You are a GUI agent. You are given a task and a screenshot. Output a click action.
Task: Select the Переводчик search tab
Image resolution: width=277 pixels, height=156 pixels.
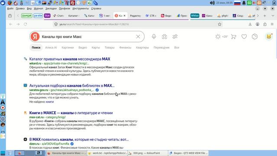pyautogui.click(x=161, y=47)
